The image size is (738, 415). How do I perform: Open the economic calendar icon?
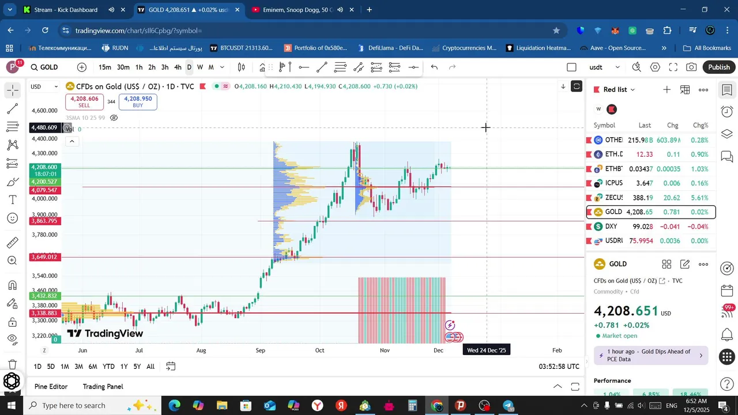[727, 290]
